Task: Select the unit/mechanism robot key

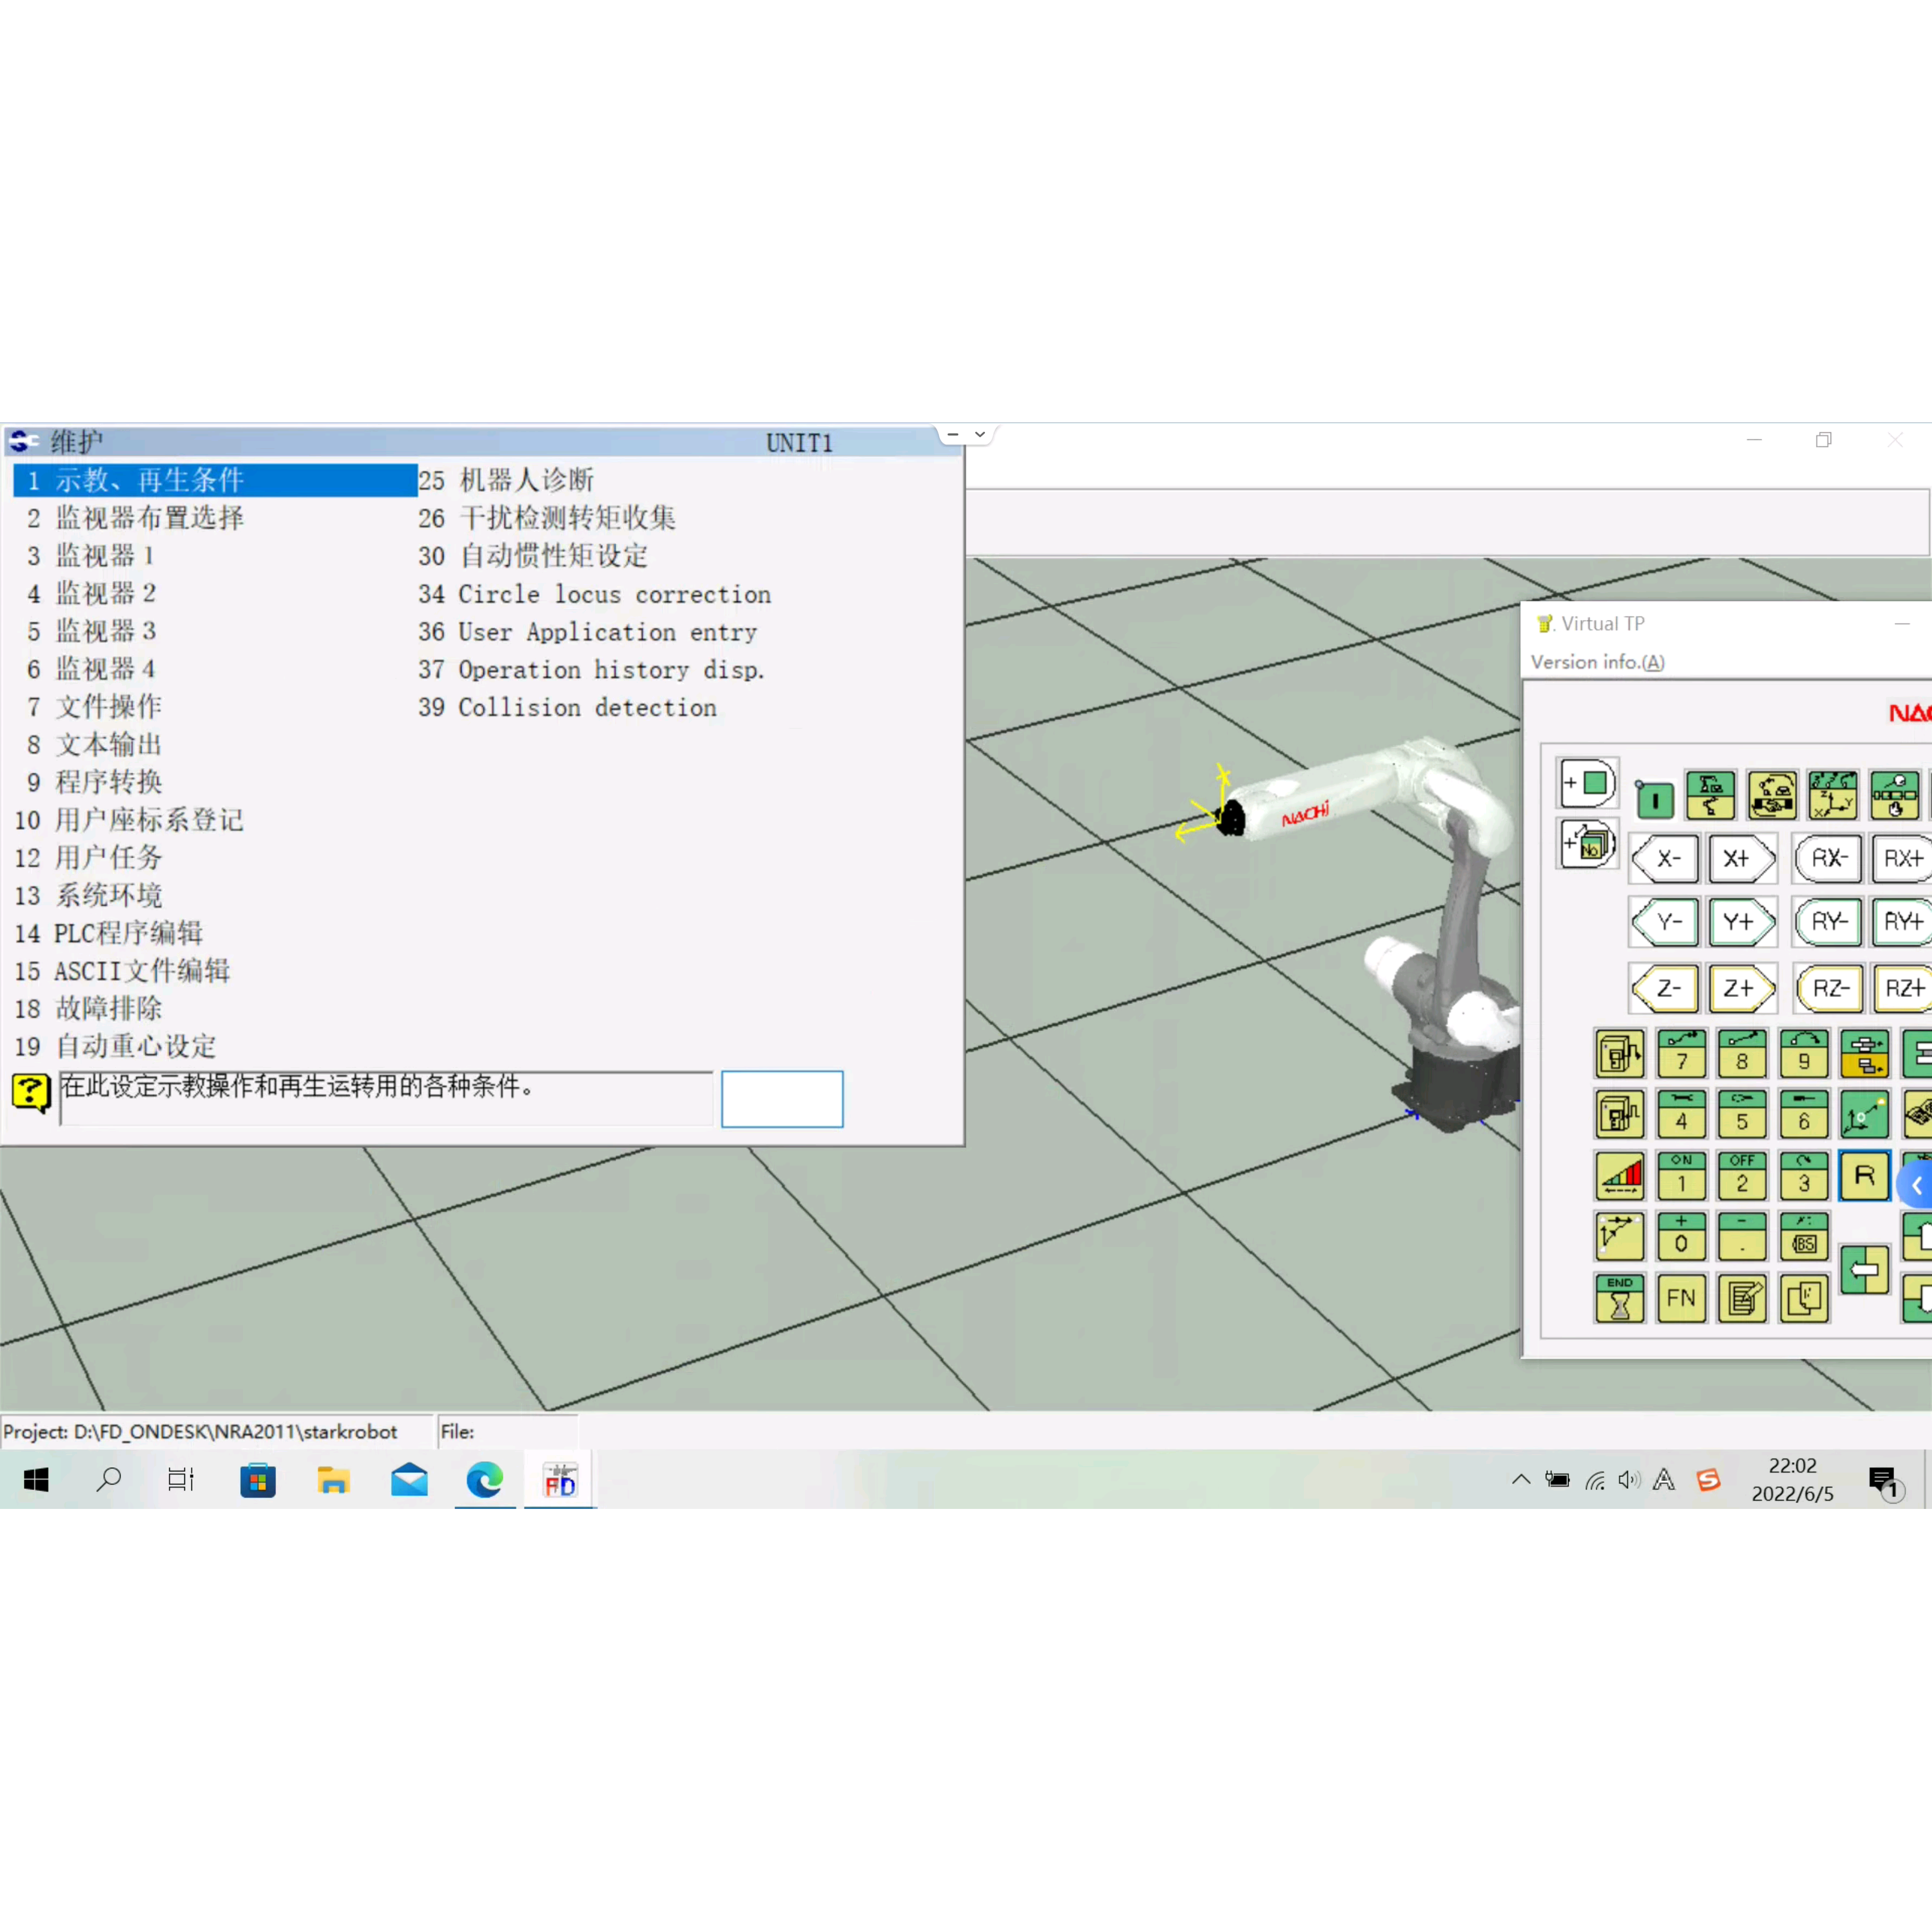Action: click(x=1710, y=795)
